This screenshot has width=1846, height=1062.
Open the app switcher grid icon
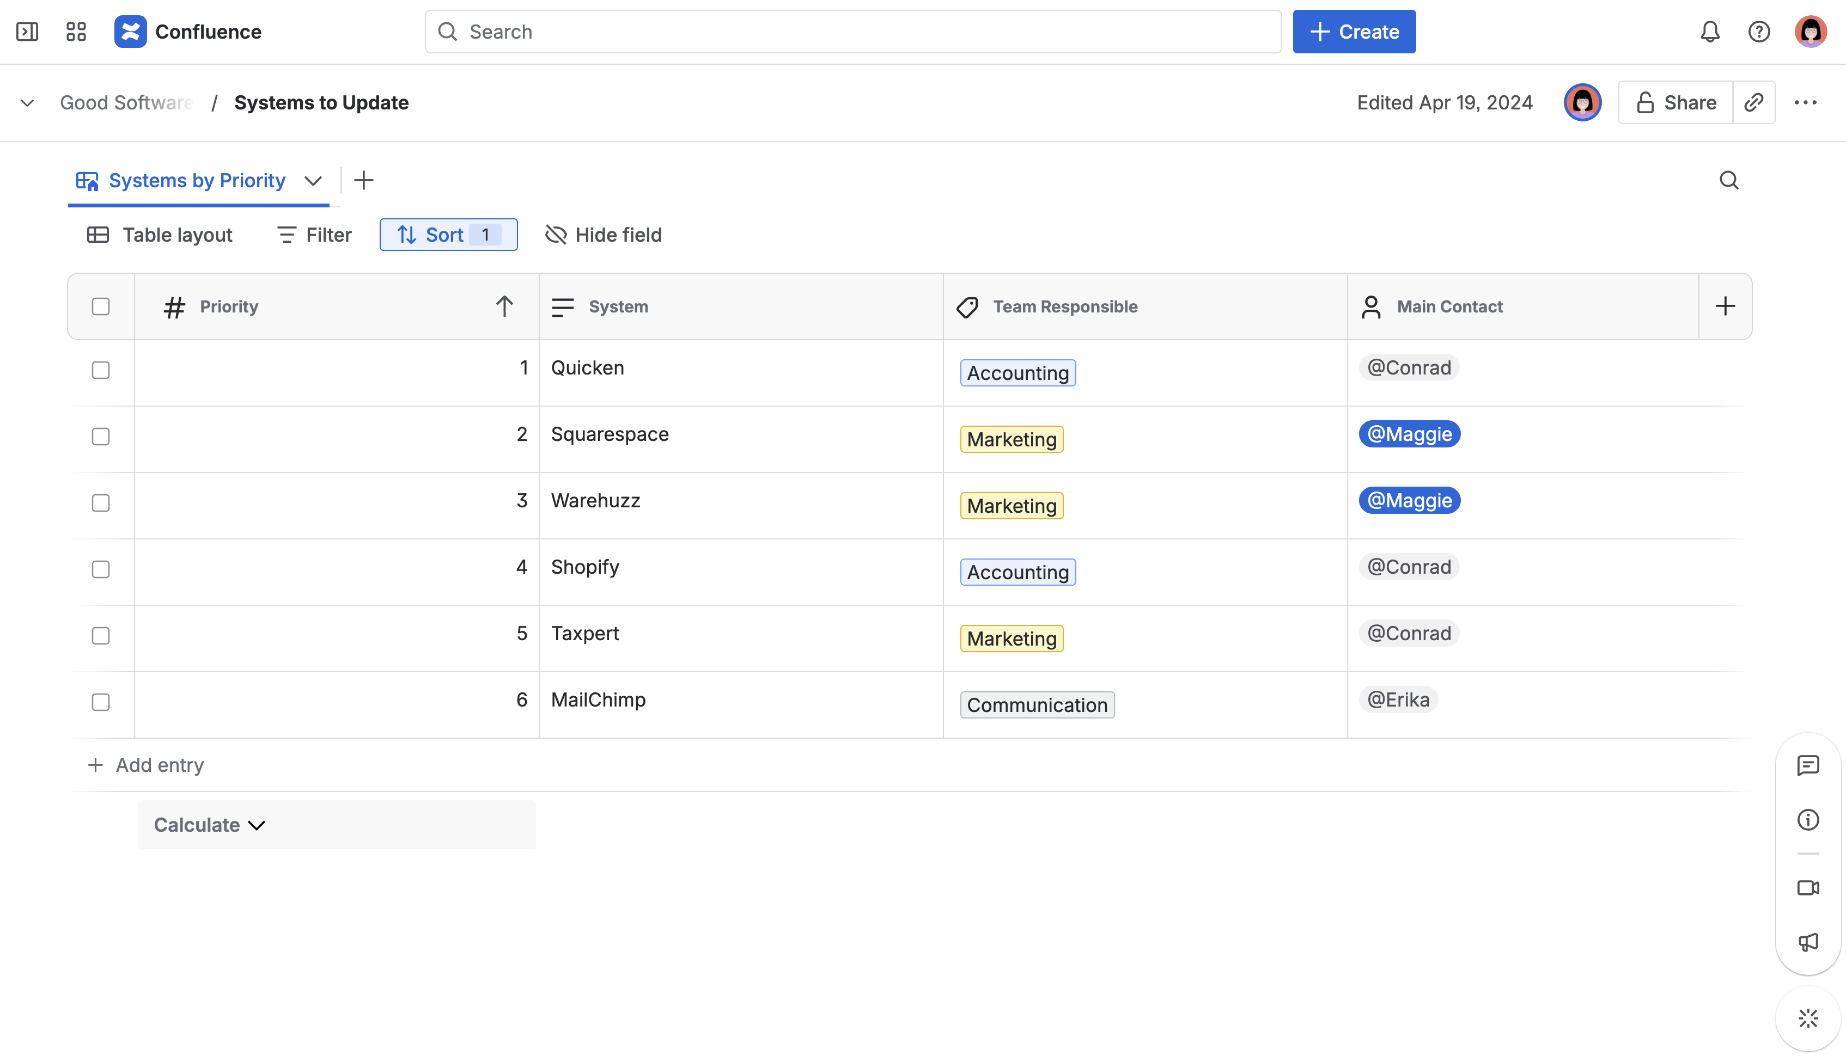[x=76, y=32]
